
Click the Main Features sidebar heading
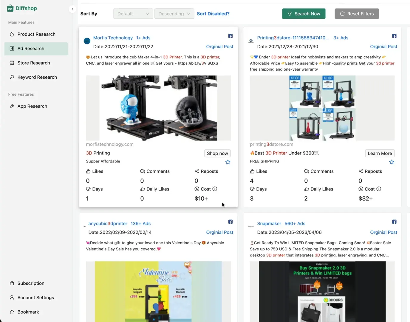tap(21, 22)
